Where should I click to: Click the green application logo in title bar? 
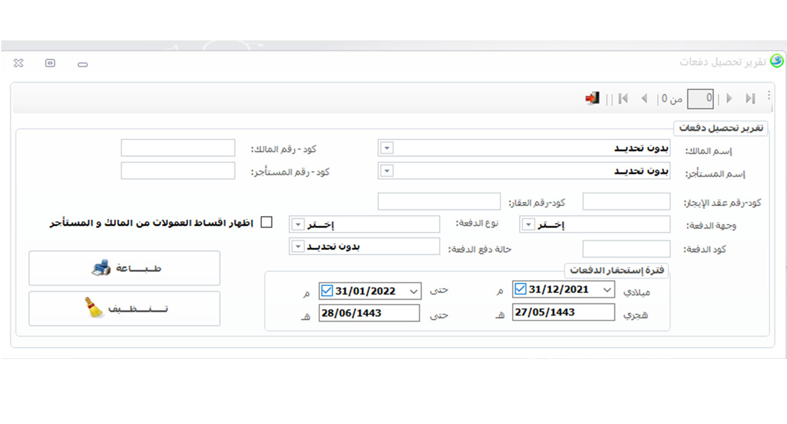[x=777, y=61]
